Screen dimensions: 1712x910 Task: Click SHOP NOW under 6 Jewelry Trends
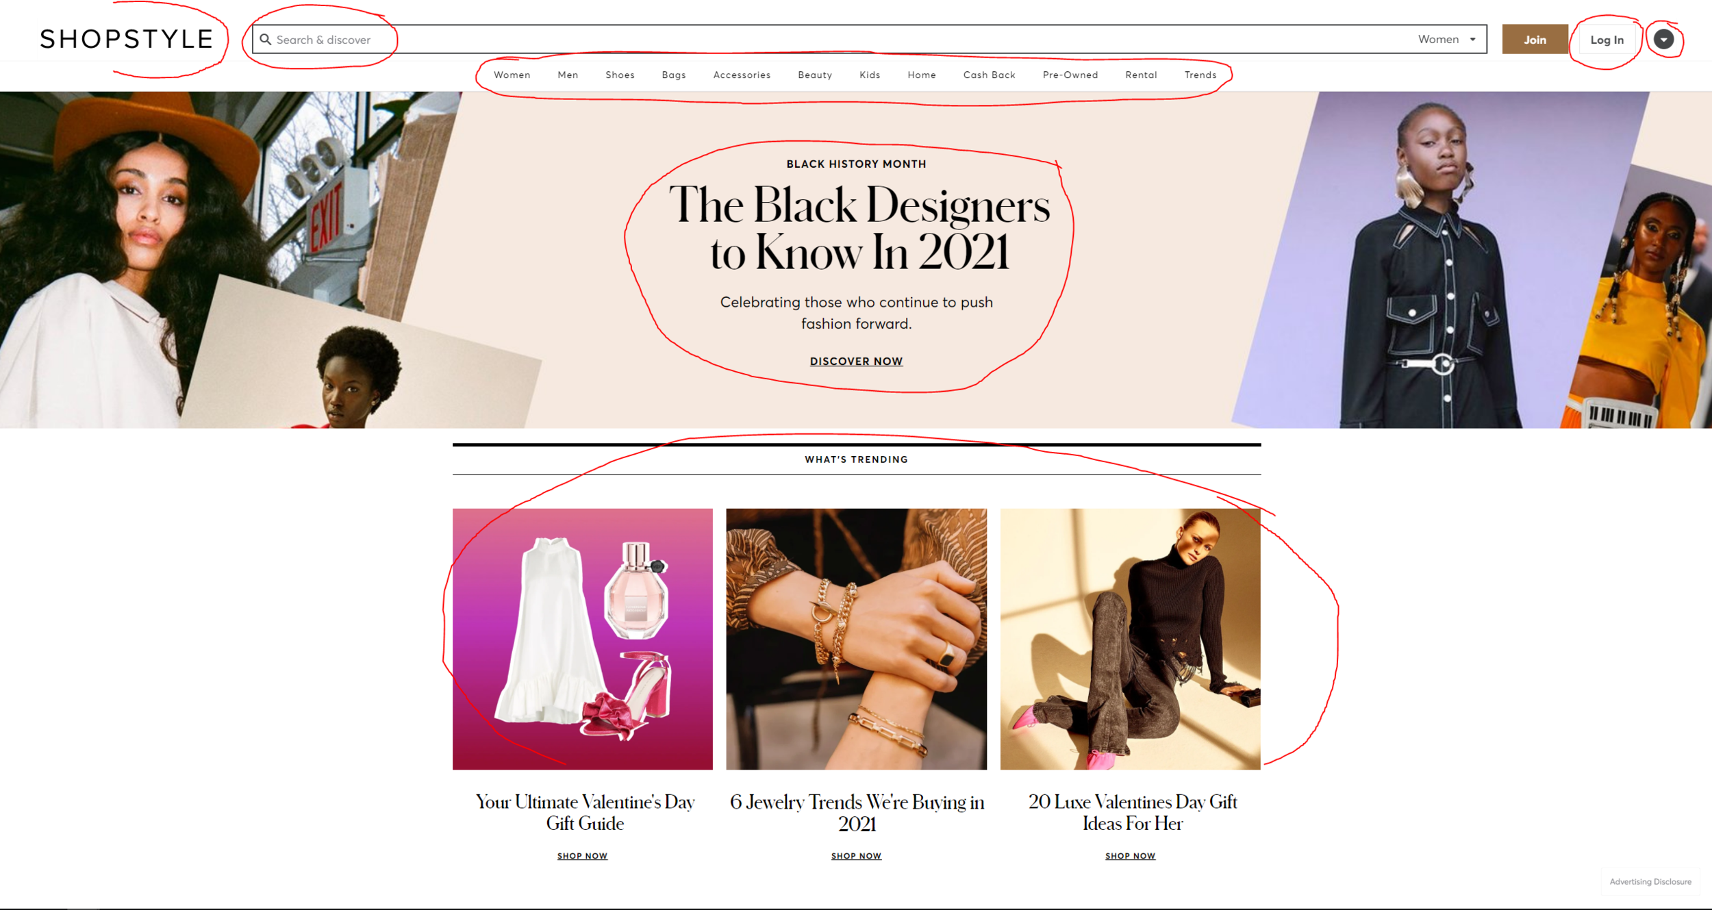point(856,856)
